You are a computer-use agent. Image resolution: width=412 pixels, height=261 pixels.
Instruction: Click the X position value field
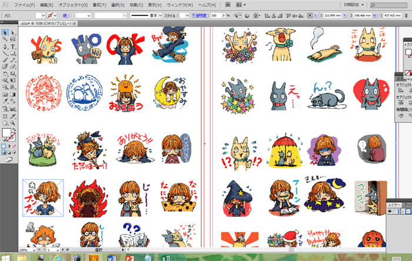(333, 15)
